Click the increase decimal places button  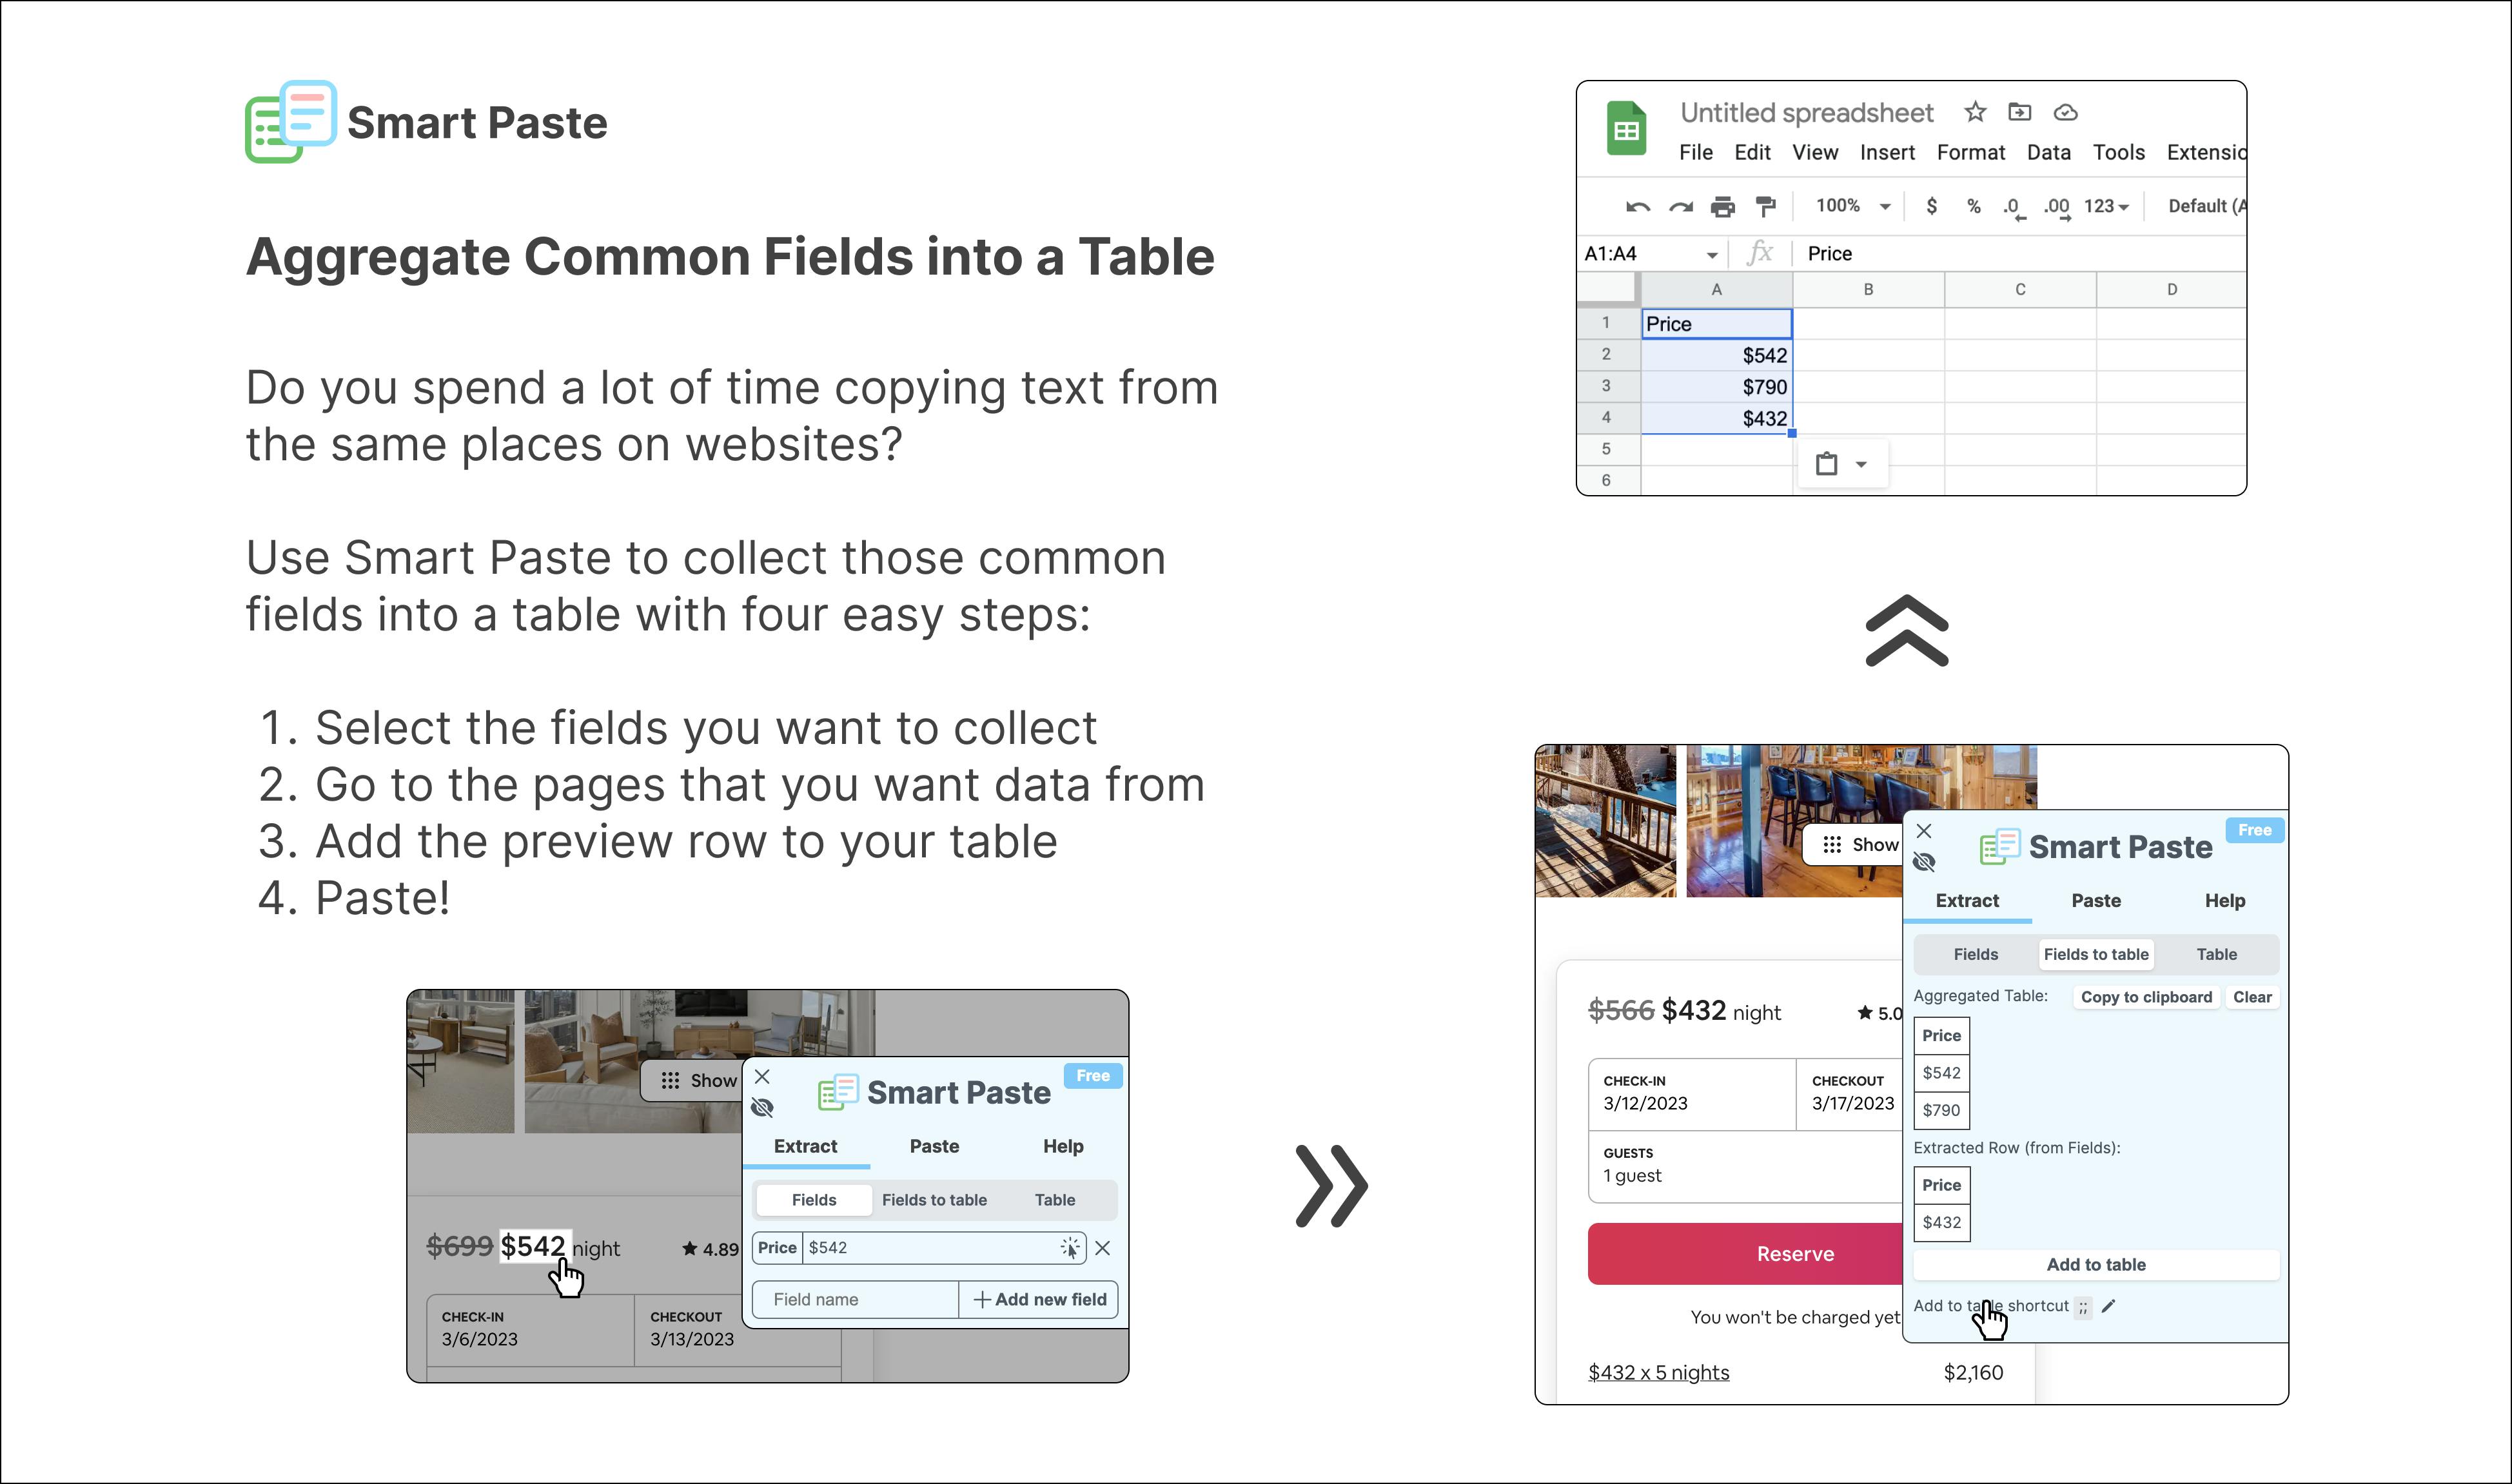point(2056,208)
